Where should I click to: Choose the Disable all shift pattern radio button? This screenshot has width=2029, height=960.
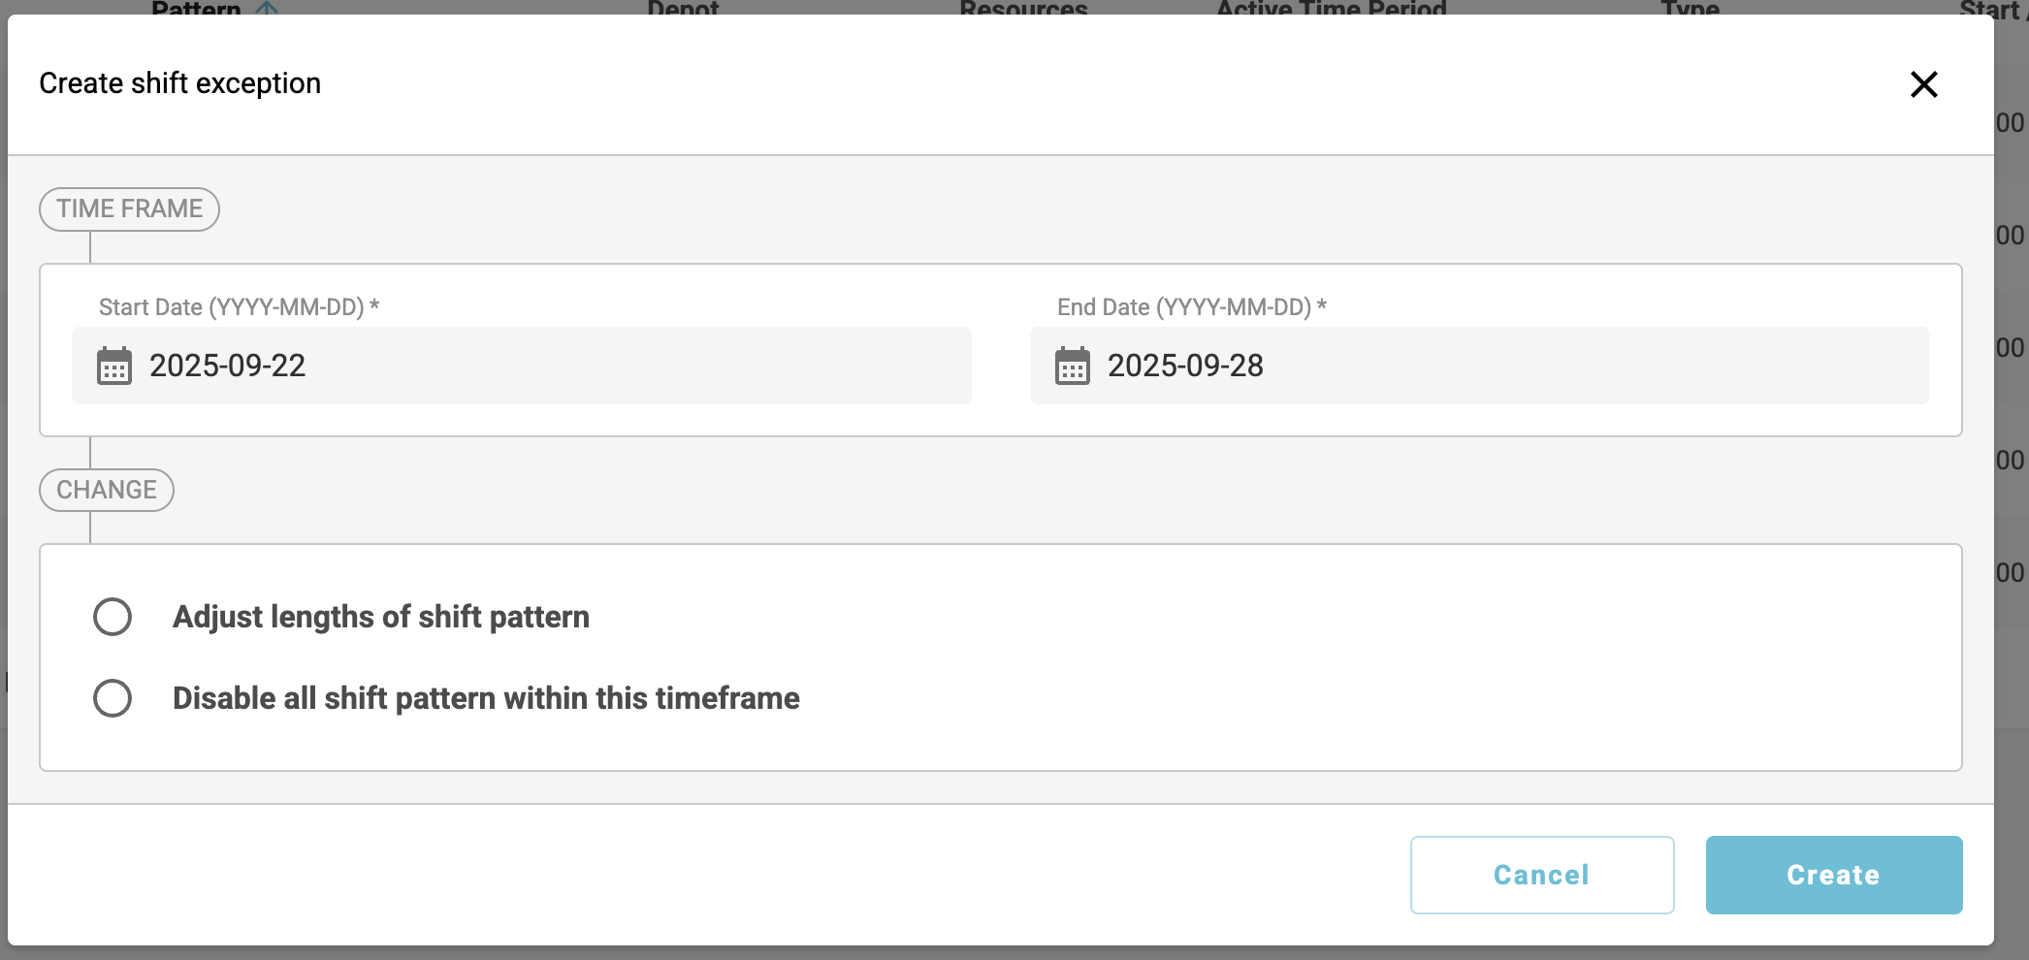(x=113, y=698)
